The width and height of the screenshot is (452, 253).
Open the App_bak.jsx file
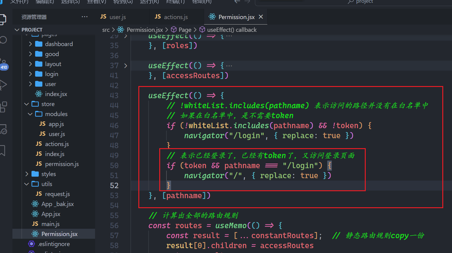coord(58,204)
